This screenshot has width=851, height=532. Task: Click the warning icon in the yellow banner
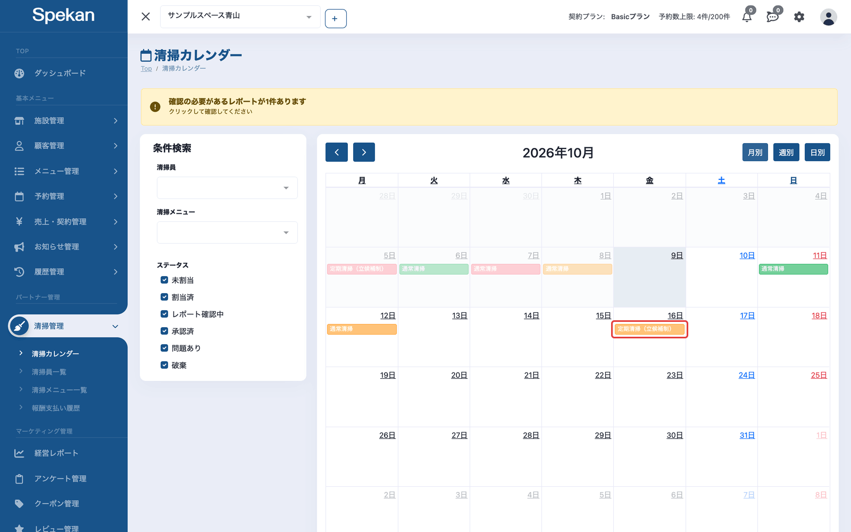pyautogui.click(x=155, y=107)
